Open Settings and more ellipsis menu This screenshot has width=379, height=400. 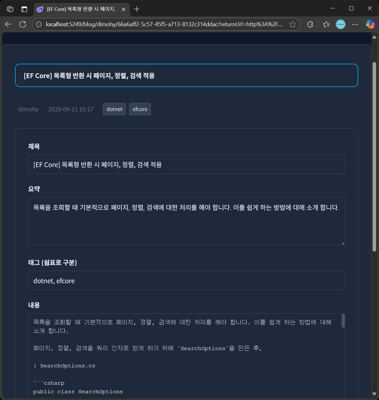click(x=355, y=24)
